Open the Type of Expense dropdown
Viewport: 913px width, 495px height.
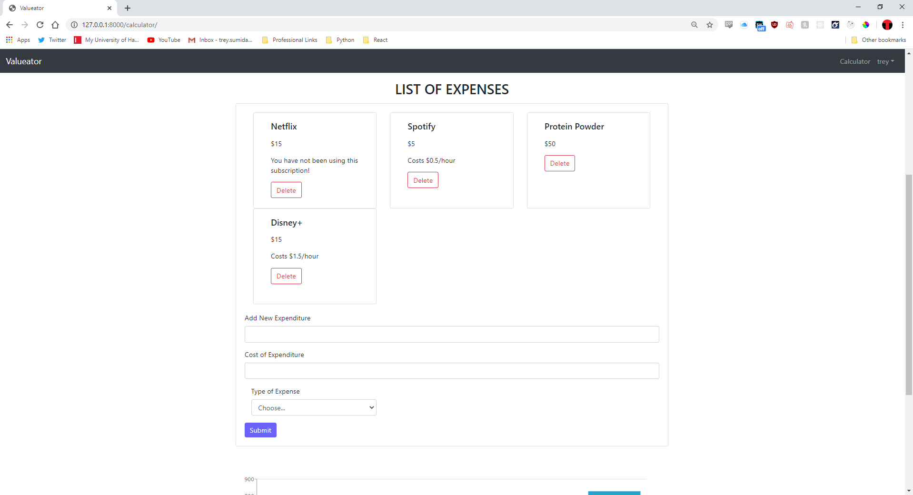314,407
